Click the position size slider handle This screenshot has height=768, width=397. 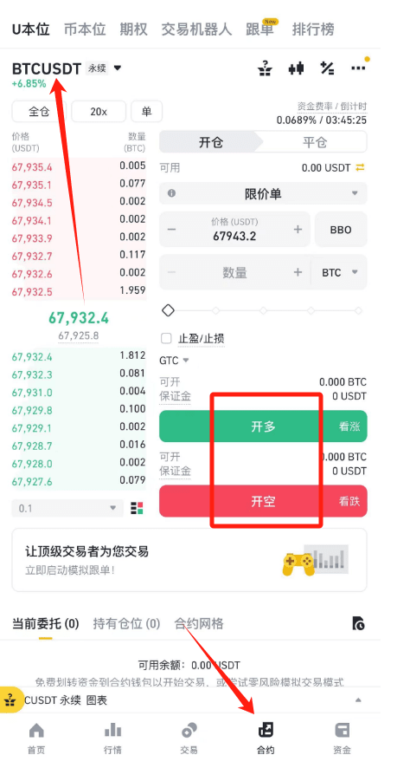[168, 310]
